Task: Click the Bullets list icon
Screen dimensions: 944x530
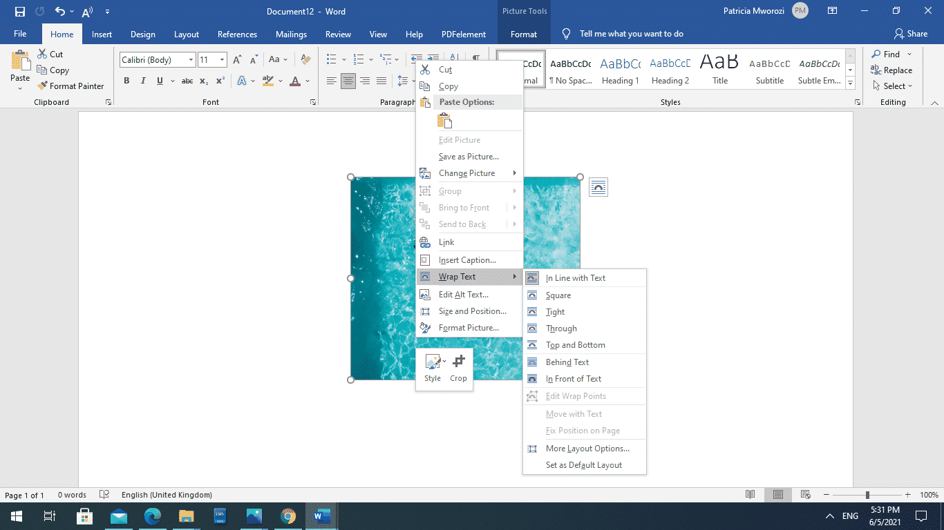Action: click(332, 59)
